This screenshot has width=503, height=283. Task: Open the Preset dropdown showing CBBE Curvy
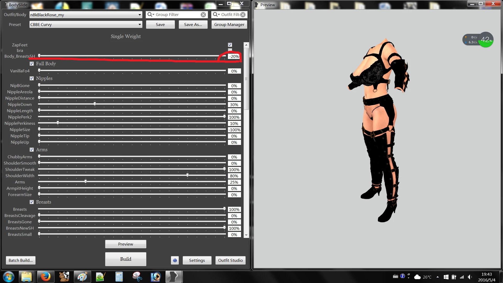(86, 24)
